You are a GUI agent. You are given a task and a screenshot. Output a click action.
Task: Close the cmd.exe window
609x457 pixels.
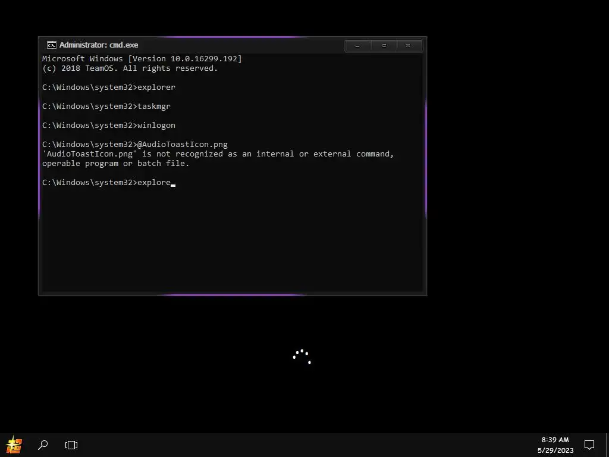pos(408,46)
